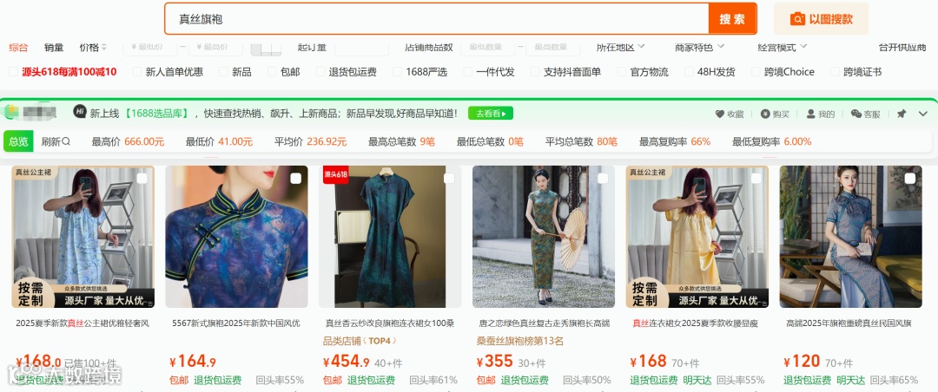Viewport: 938px width, 392px height.
Task: Focus the 真丝旗袍 search input field
Action: [x=437, y=19]
